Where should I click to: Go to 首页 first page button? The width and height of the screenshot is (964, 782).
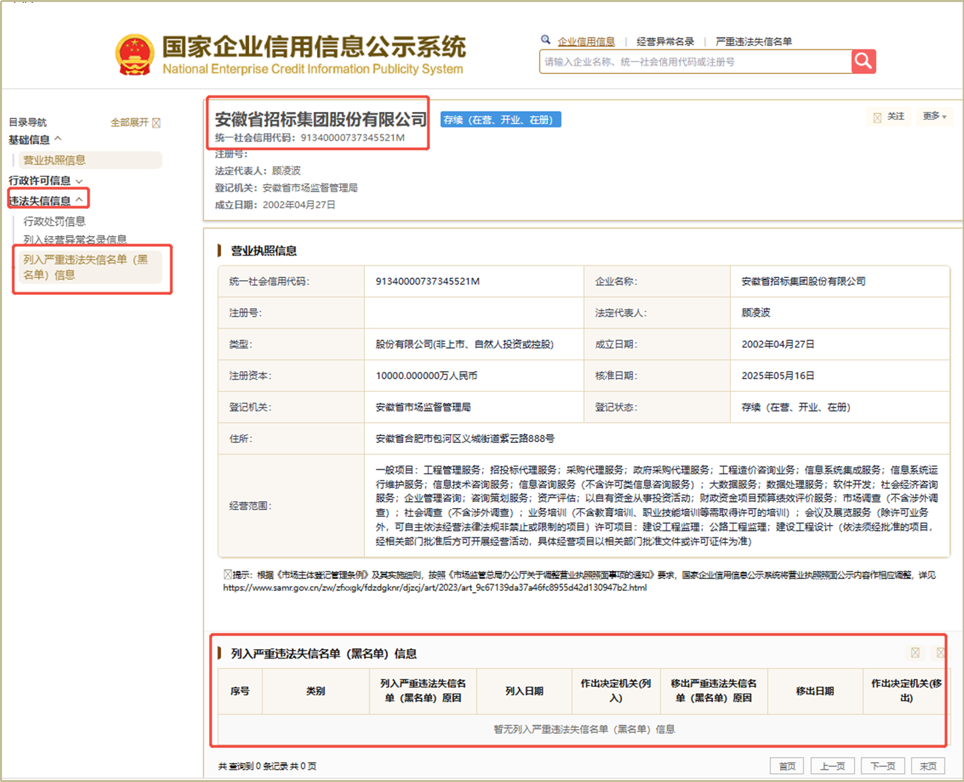(788, 766)
